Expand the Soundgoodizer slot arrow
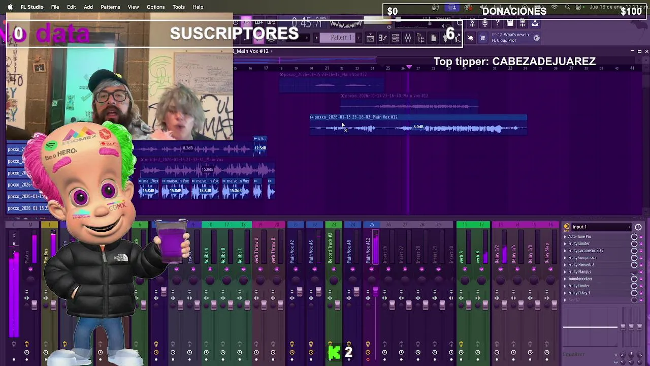This screenshot has width=650, height=366. click(x=565, y=279)
